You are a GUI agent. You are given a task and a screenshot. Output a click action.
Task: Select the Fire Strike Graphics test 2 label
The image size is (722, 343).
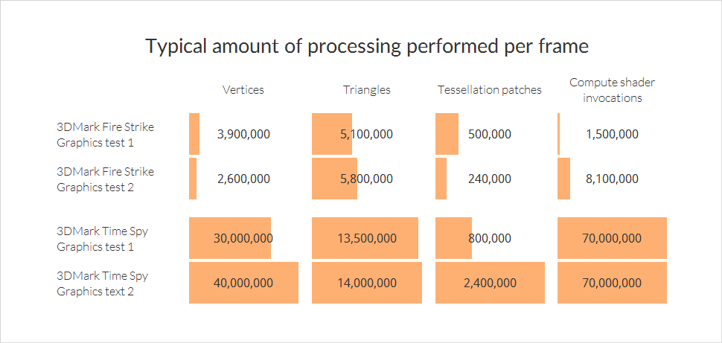(x=106, y=179)
